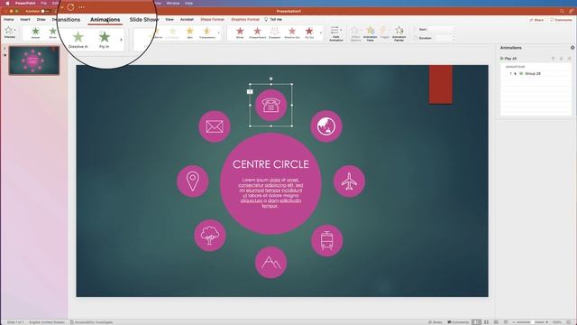Switch to Slide Sorter view
Viewport: 577px width, 325px height.
tap(486, 322)
